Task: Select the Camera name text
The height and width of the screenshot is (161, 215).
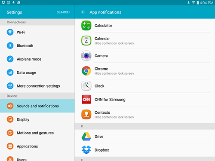Action: (x=101, y=56)
